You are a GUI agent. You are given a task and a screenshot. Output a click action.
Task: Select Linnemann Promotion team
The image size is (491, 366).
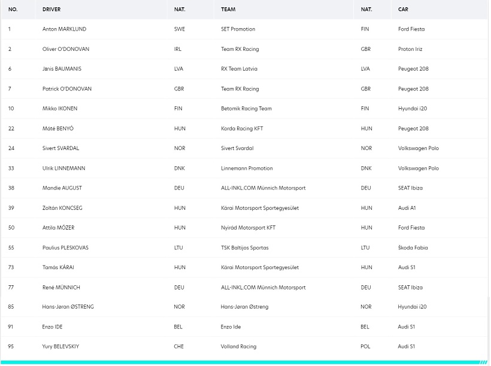click(x=247, y=168)
